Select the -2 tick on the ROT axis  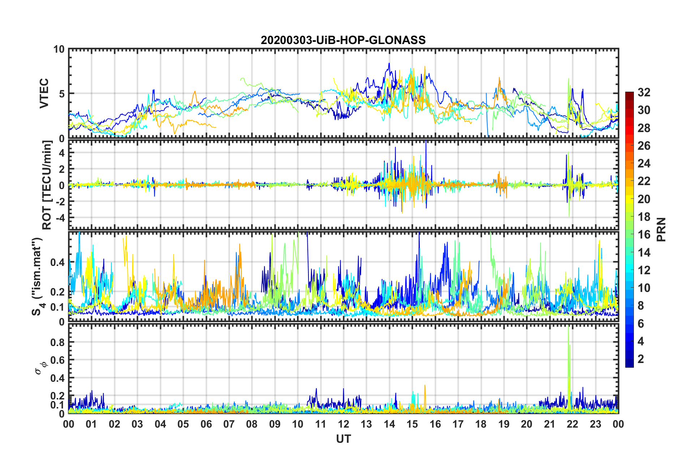(60, 202)
